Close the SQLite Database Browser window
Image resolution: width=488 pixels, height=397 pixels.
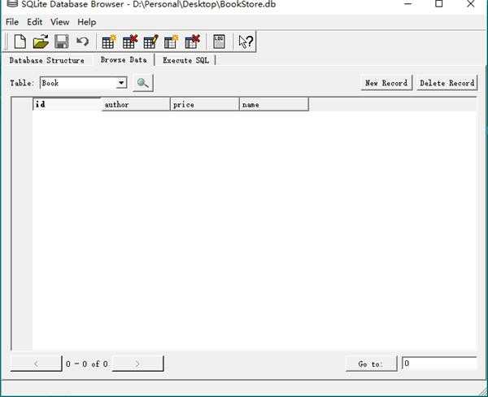pyautogui.click(x=471, y=4)
